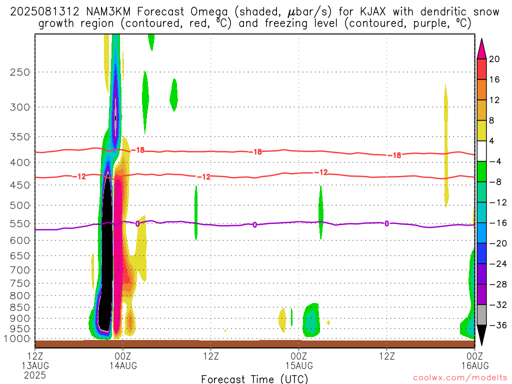This screenshot has width=512, height=384.
Task: Select the bright green -4 to -8 colorbar swatch
Action: click(x=481, y=171)
